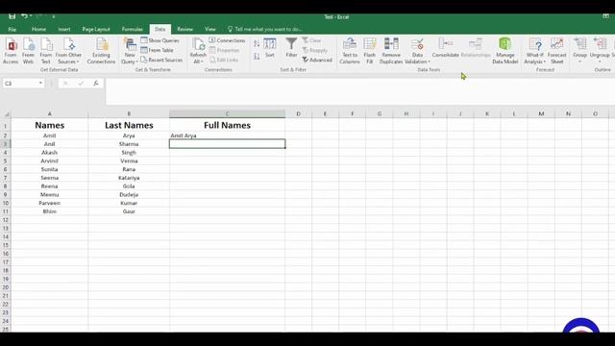Select cell with Sharma

click(x=129, y=144)
